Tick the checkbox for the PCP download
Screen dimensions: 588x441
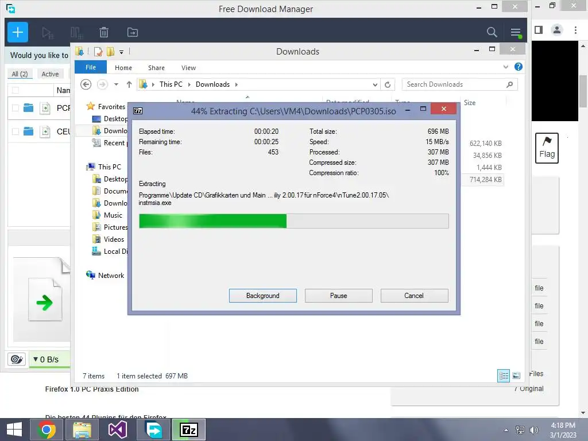point(16,108)
